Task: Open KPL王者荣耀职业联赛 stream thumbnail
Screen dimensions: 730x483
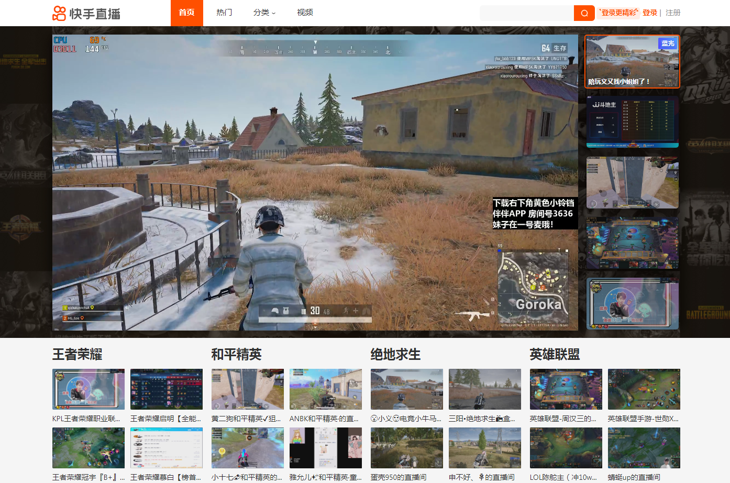Action: click(88, 389)
